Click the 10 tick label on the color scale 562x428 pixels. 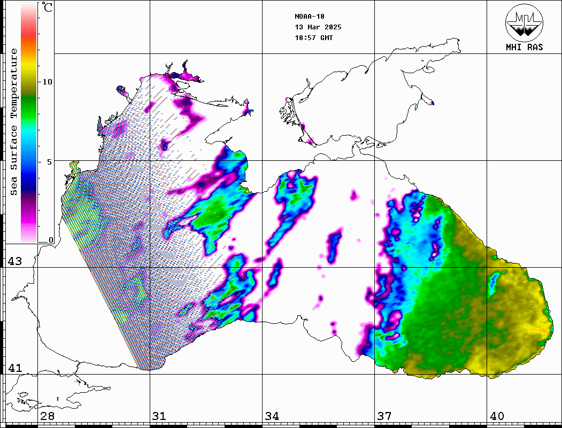[x=47, y=82]
